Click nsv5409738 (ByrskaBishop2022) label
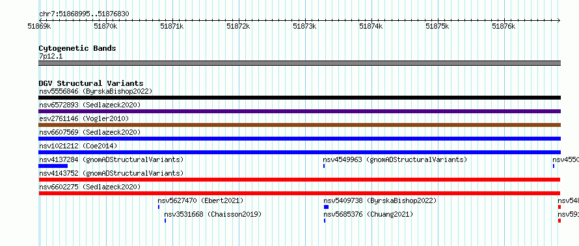The height and width of the screenshot is (246, 579). click(380, 200)
